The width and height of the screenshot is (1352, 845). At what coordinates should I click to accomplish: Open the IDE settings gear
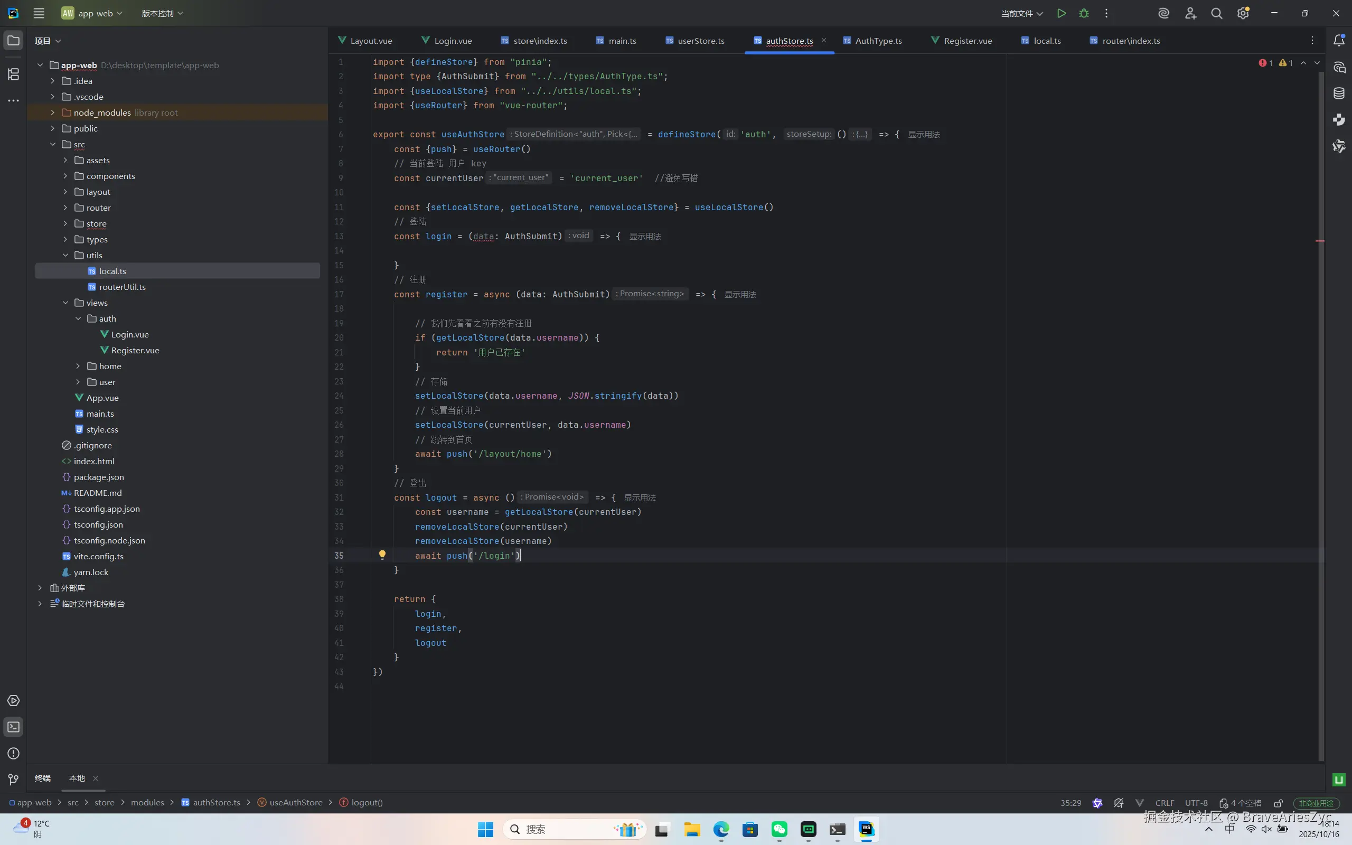tap(1243, 13)
